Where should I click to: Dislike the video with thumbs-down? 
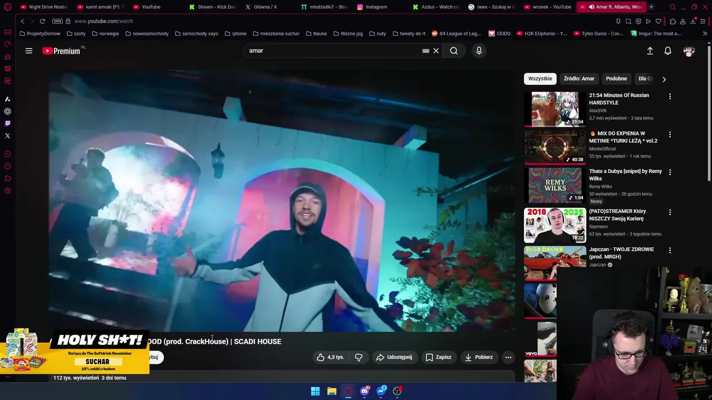[x=359, y=357]
